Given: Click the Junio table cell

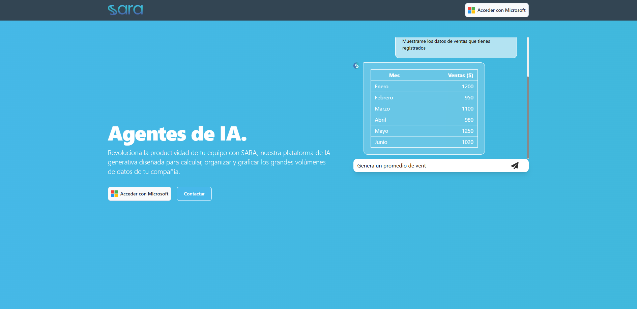Looking at the screenshot, I should click(394, 142).
